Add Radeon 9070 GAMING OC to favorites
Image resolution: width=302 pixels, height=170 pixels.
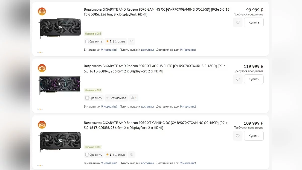(x=238, y=22)
